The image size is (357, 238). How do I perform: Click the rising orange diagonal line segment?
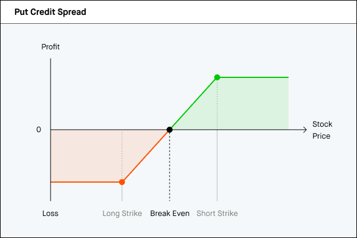(x=146, y=156)
